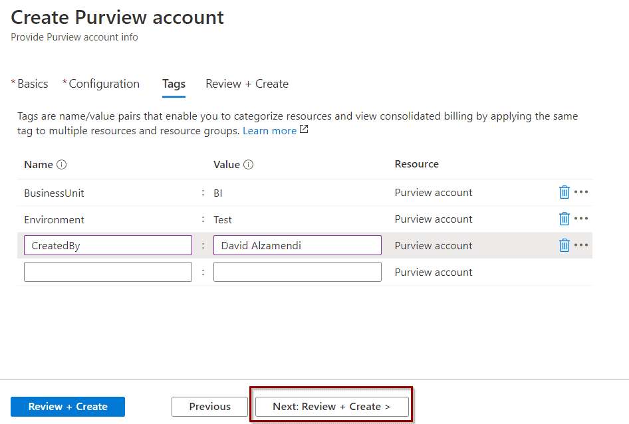Click Purview account in Environment row
629x424 pixels.
point(434,219)
